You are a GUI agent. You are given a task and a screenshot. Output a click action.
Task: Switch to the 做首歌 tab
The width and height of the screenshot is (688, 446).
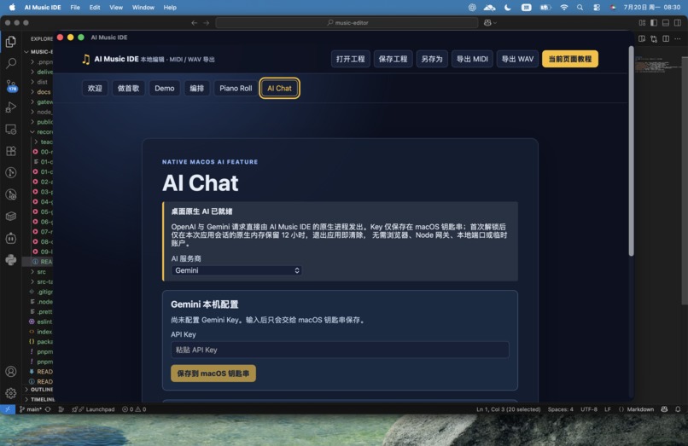click(x=128, y=88)
